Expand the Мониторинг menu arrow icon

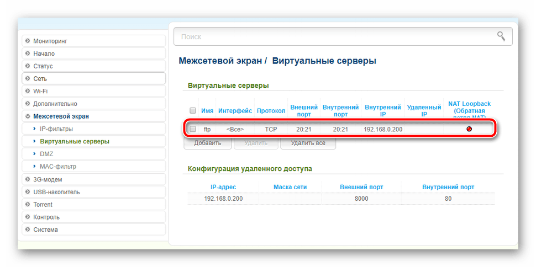(x=28, y=41)
